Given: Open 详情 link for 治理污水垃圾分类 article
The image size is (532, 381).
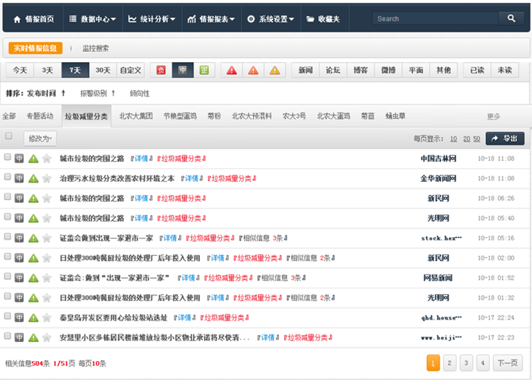Looking at the screenshot, I should click(192, 178).
